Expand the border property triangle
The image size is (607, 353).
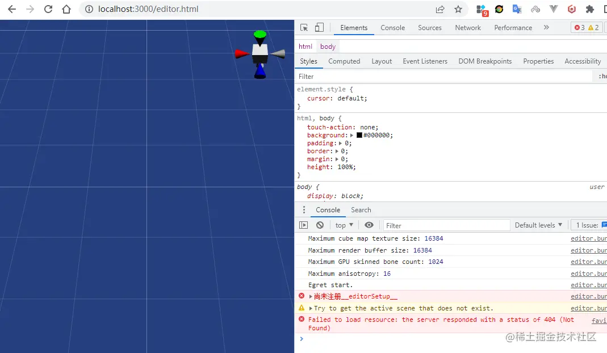336,152
